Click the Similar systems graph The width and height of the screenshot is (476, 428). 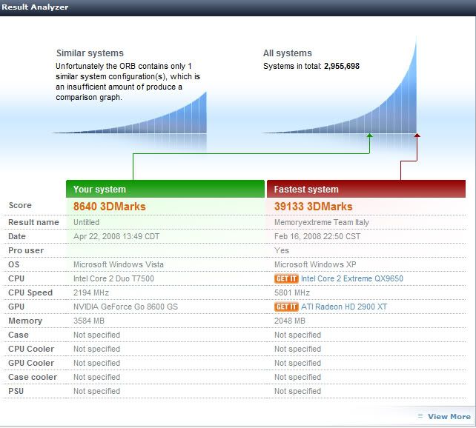click(x=130, y=113)
